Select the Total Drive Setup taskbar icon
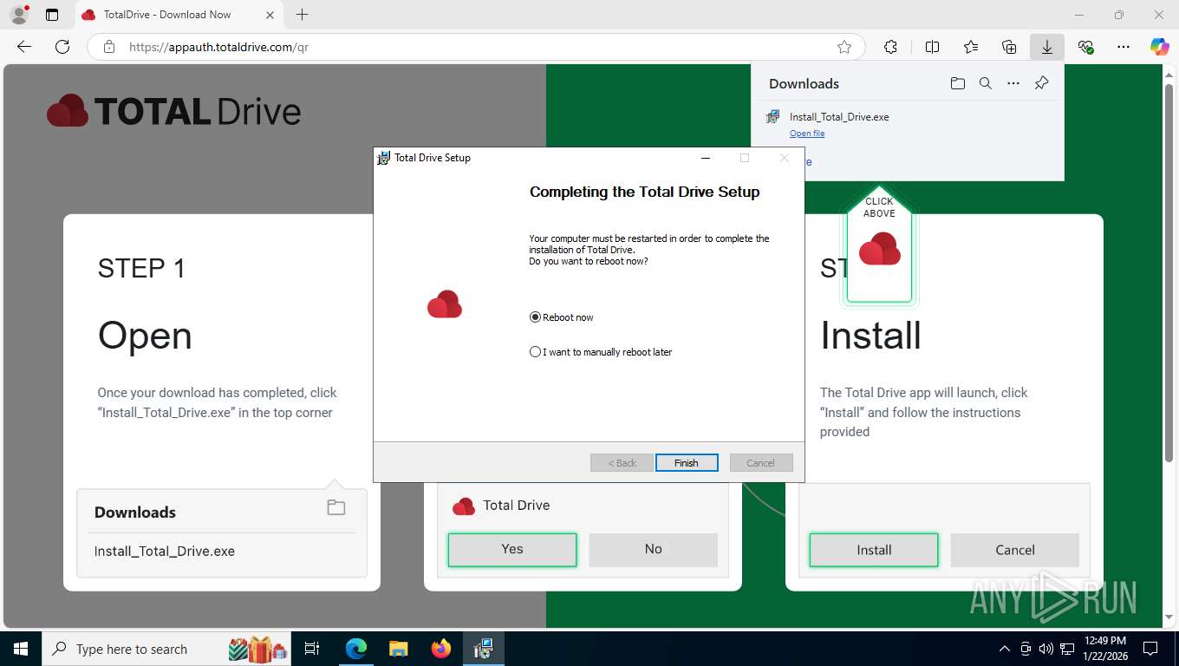 point(483,649)
